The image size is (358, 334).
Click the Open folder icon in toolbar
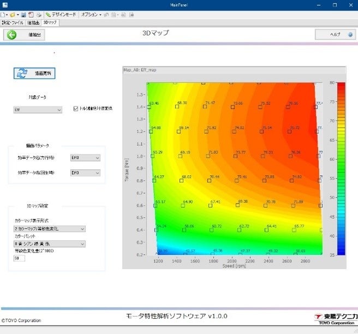[13, 15]
